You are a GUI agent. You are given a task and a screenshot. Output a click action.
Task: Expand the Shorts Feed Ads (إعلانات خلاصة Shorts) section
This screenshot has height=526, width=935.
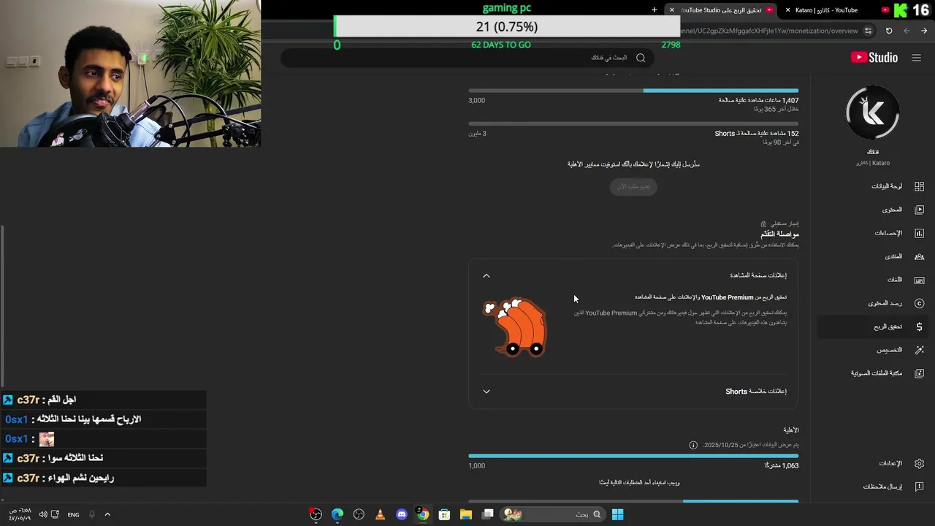pyautogui.click(x=486, y=392)
